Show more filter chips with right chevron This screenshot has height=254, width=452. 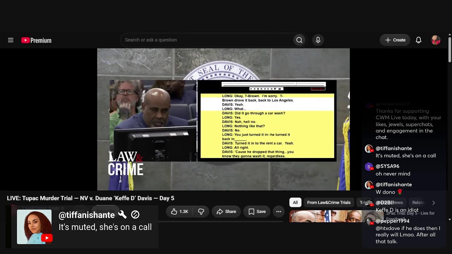[433, 202]
